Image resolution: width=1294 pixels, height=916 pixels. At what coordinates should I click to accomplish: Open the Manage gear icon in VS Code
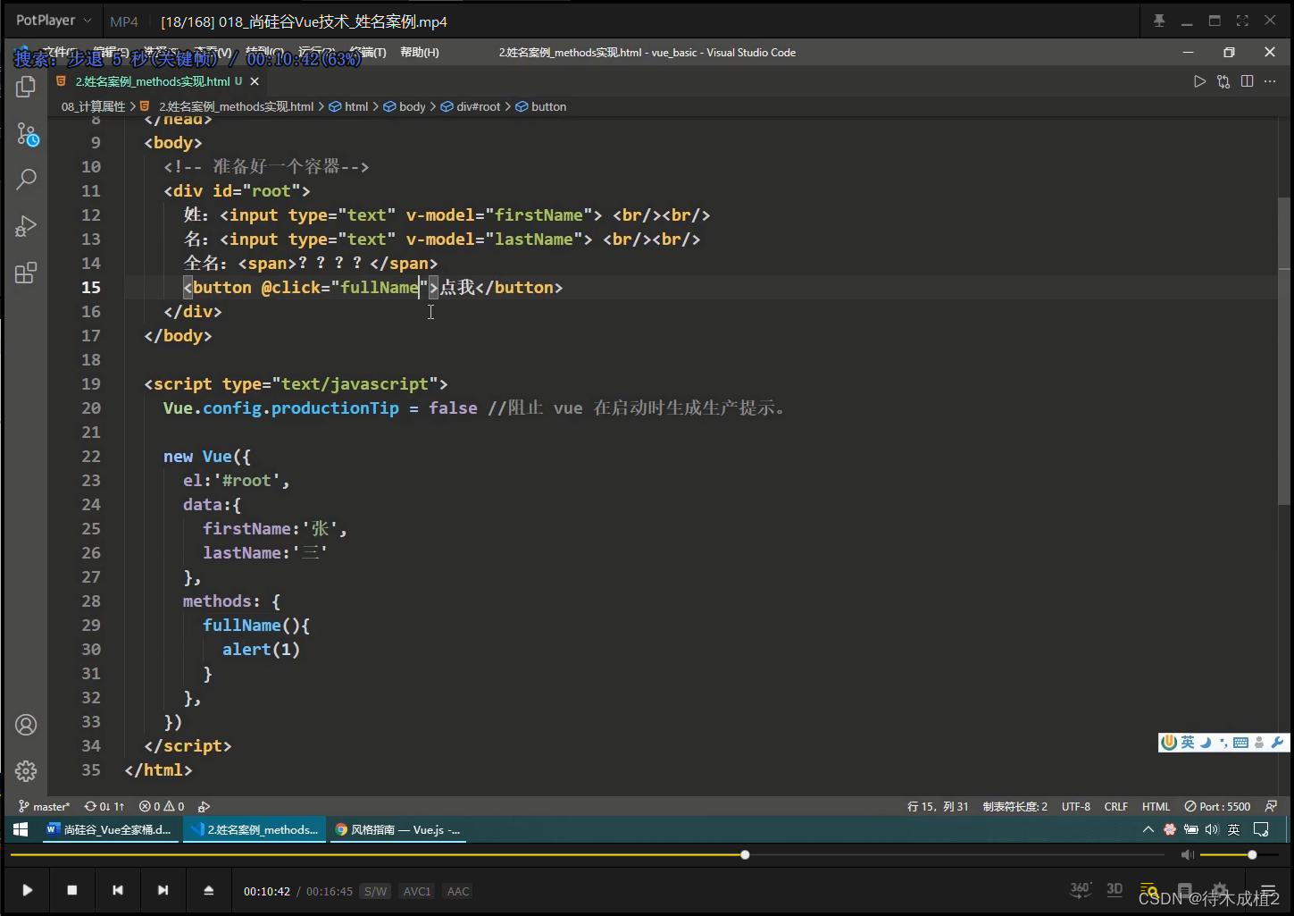pyautogui.click(x=26, y=771)
